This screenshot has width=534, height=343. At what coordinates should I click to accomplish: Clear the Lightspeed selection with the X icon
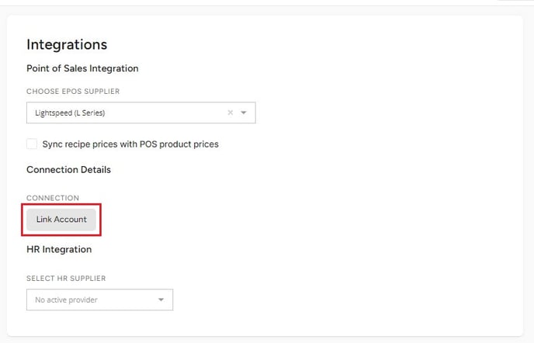click(x=231, y=113)
